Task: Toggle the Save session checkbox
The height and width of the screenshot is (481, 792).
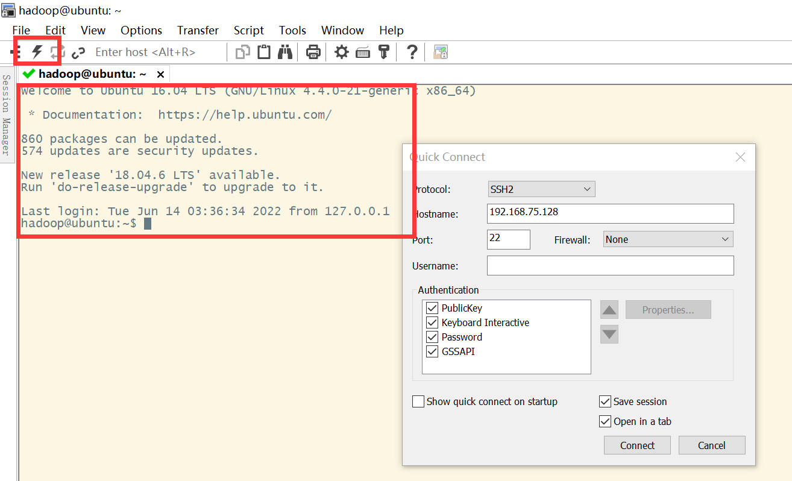Action: pyautogui.click(x=605, y=401)
